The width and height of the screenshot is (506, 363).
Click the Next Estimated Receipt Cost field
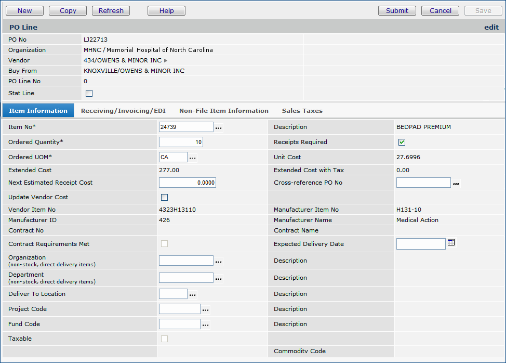pos(187,183)
